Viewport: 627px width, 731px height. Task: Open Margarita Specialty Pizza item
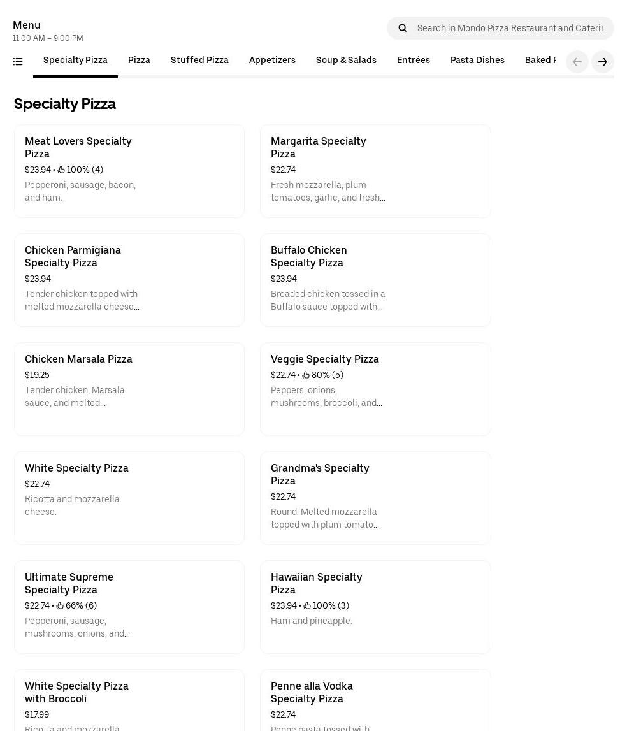pyautogui.click(x=375, y=171)
